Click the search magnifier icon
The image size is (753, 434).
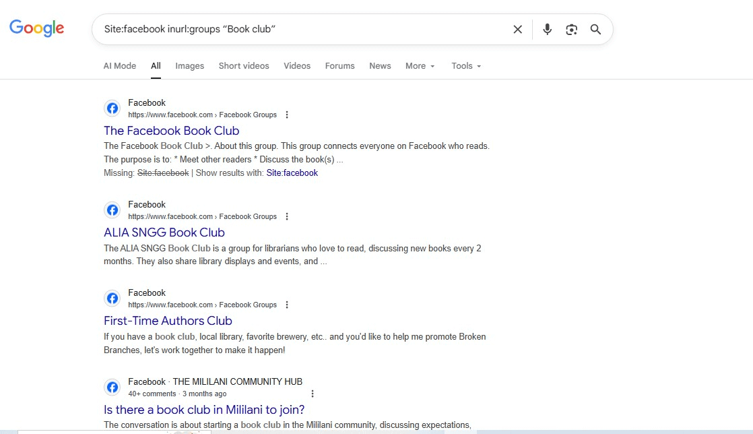(595, 29)
